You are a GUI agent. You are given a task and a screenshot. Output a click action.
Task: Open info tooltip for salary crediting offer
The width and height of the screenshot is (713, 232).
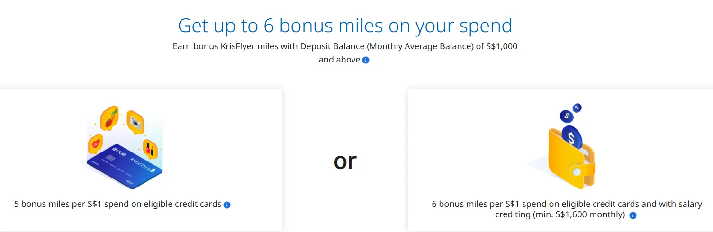coord(633,215)
